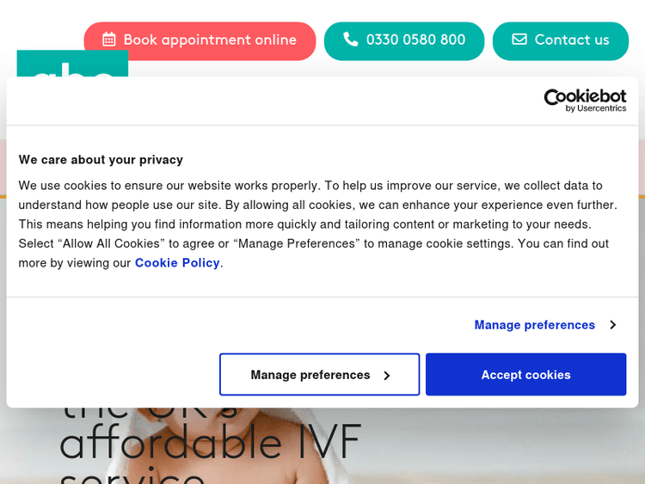
Task: Click the 'We care about your privacy' heading
Action: (101, 160)
